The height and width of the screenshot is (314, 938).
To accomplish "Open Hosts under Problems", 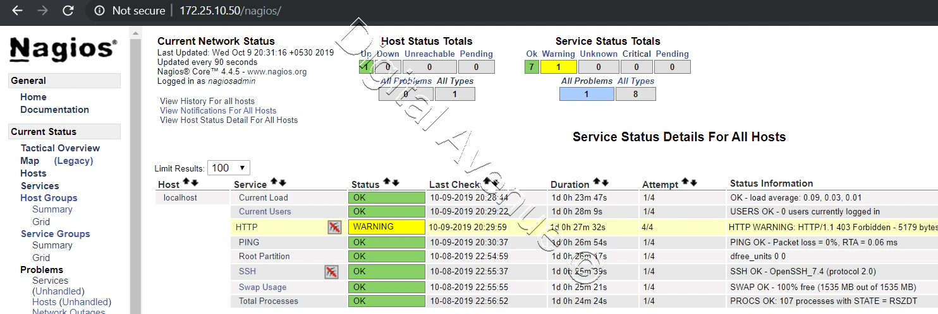I will pos(44,302).
